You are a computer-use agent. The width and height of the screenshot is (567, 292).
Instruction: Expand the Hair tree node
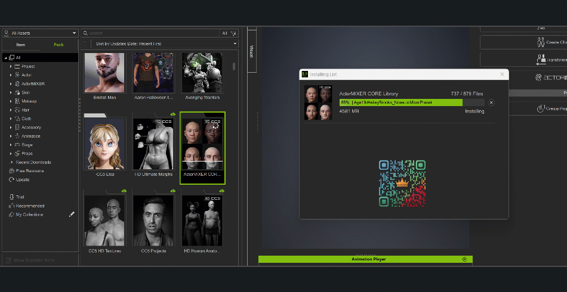pyautogui.click(x=11, y=110)
